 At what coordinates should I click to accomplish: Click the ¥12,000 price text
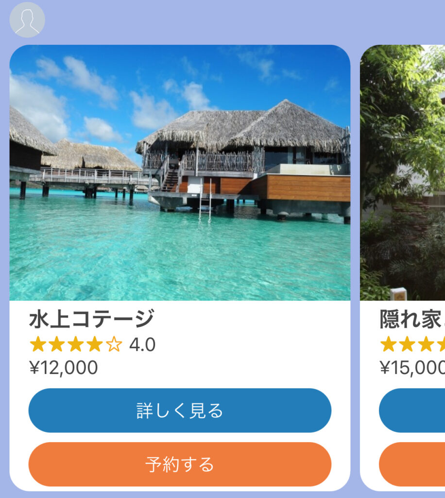64,368
